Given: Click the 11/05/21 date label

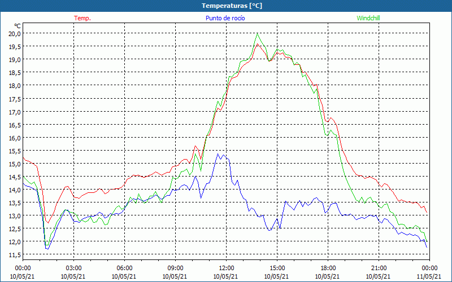Looking at the screenshot, I should point(429,276).
